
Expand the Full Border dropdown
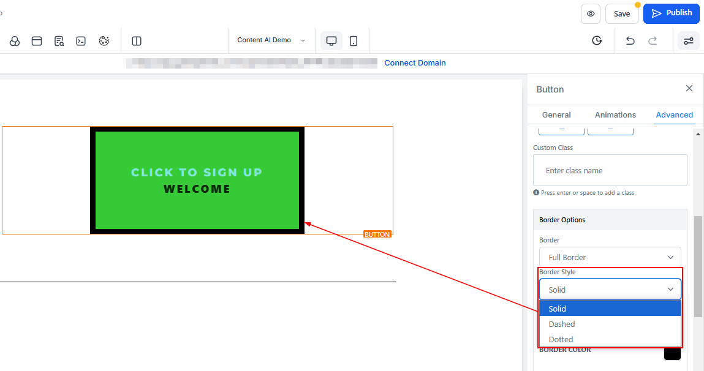(x=610, y=257)
